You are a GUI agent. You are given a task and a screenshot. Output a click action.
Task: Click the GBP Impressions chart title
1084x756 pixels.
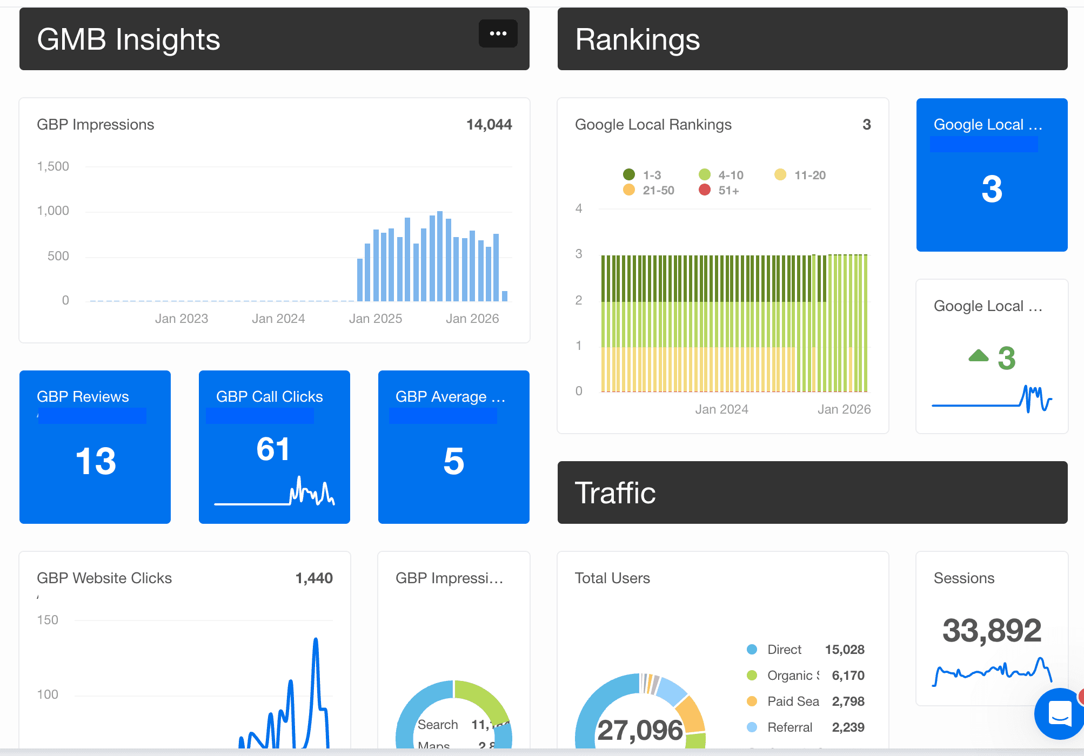pyautogui.click(x=96, y=125)
